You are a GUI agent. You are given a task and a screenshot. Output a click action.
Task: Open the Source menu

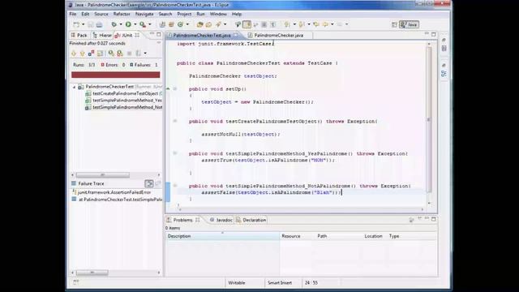click(101, 15)
